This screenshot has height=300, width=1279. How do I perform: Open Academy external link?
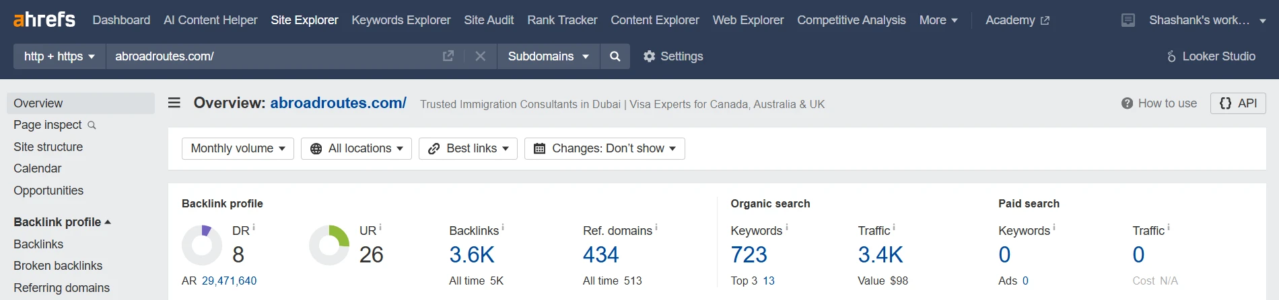pos(1017,20)
